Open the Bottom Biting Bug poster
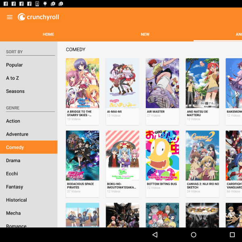The width and height of the screenshot is (242, 242). (163, 155)
